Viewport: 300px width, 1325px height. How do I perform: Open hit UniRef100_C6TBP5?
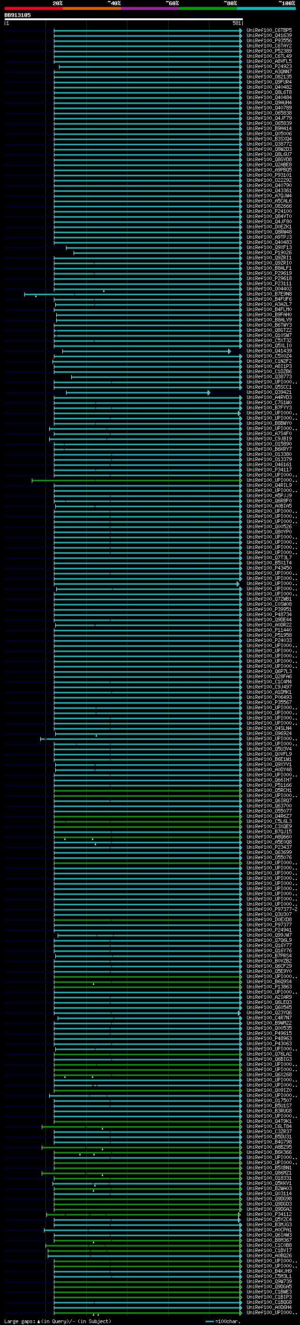(269, 31)
